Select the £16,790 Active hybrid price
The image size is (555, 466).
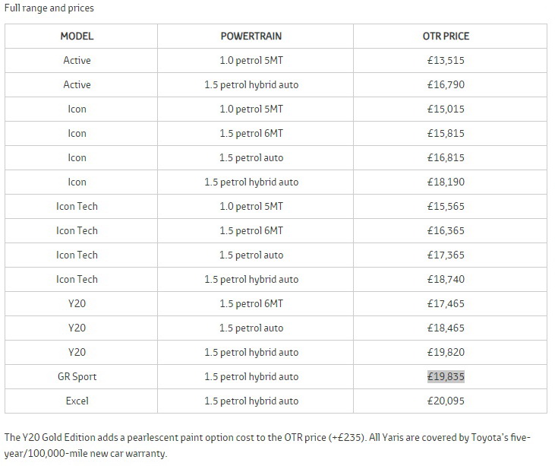pyautogui.click(x=446, y=84)
